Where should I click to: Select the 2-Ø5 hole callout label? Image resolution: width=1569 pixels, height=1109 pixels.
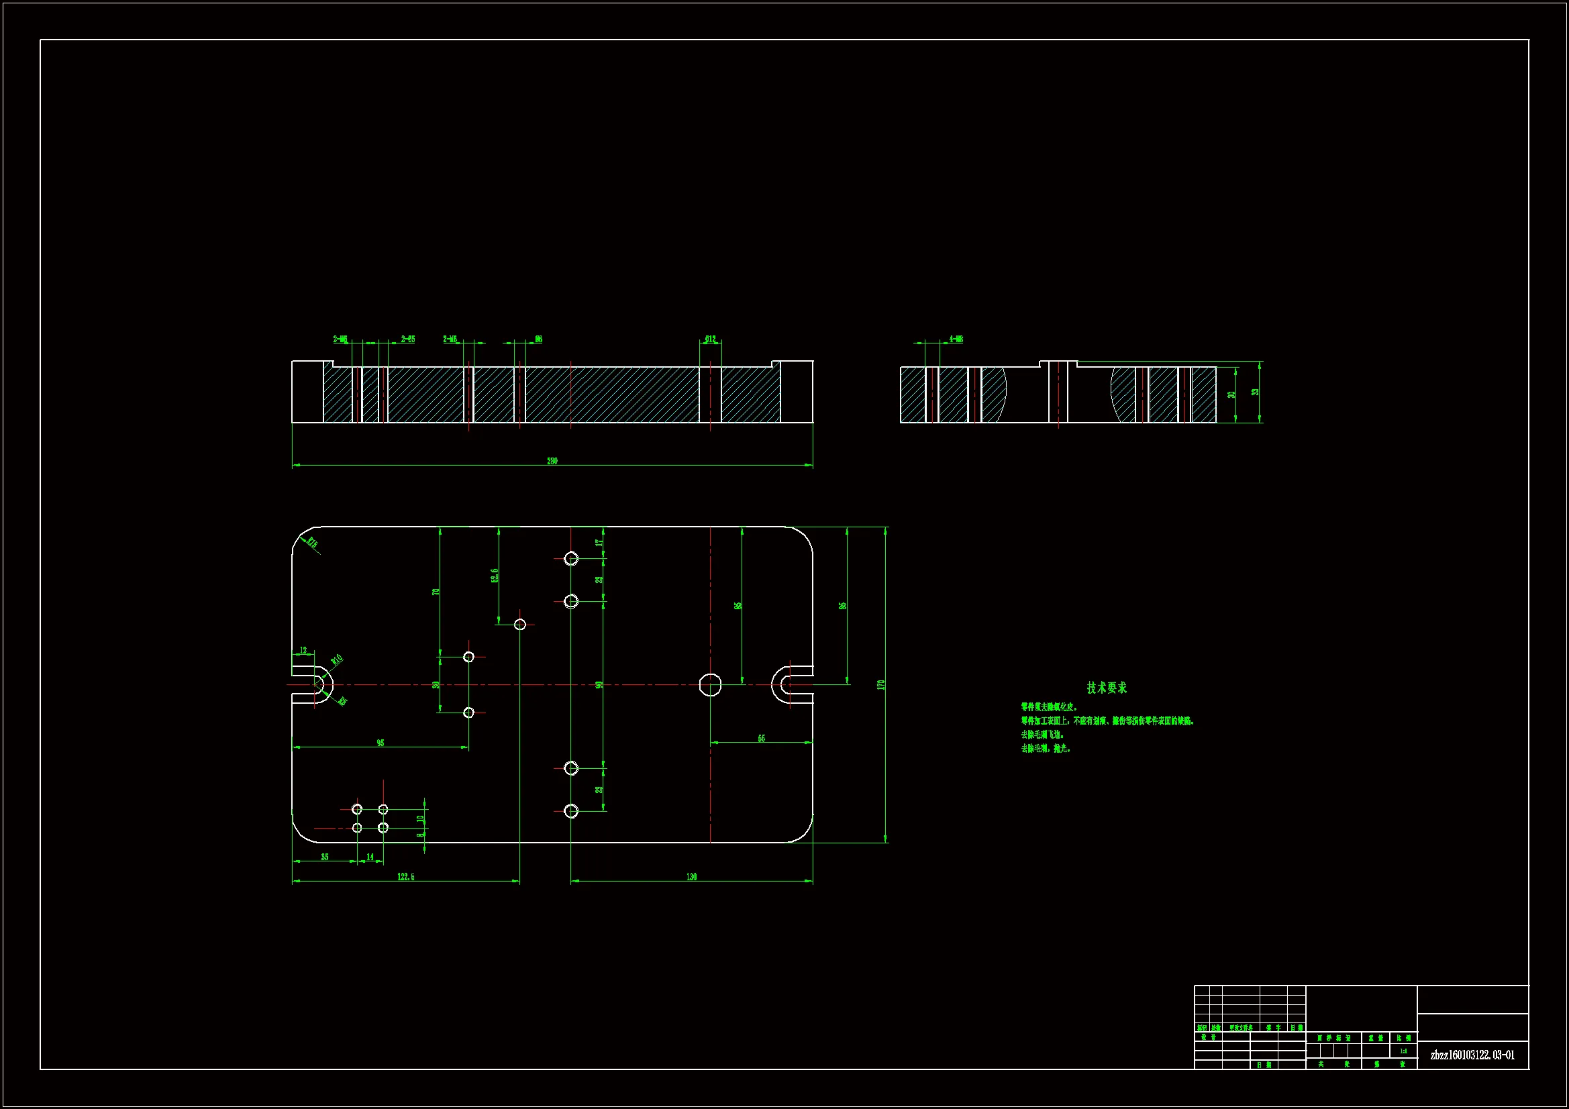pos(408,339)
